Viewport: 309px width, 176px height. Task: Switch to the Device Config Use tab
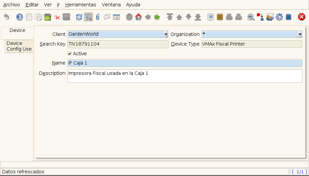(19, 46)
